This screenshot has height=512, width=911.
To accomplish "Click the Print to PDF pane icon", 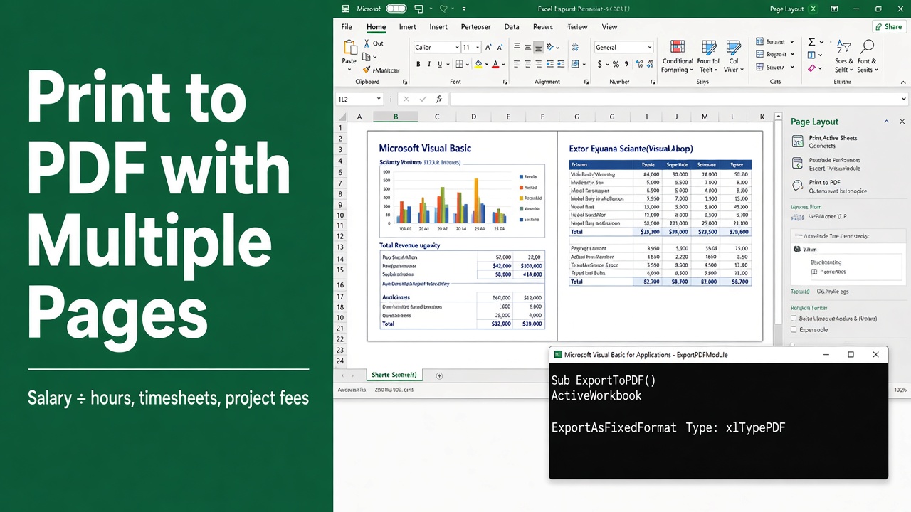I will point(797,186).
